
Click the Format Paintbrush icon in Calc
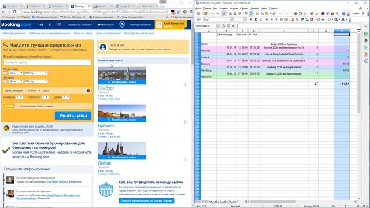(274, 13)
